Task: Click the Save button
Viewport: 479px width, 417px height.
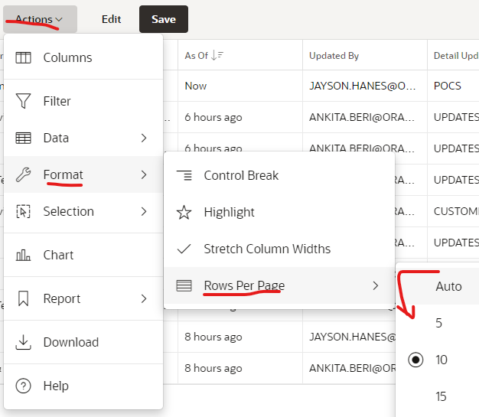Action: point(164,19)
